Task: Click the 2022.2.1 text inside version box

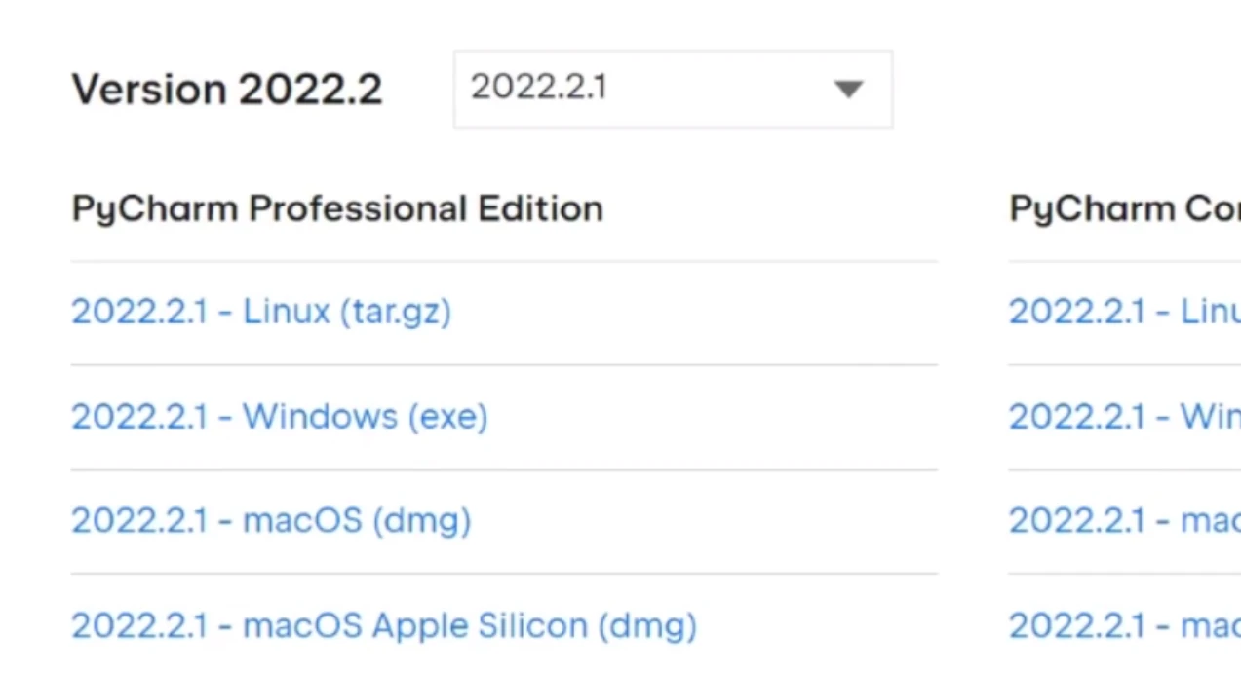Action: point(538,88)
